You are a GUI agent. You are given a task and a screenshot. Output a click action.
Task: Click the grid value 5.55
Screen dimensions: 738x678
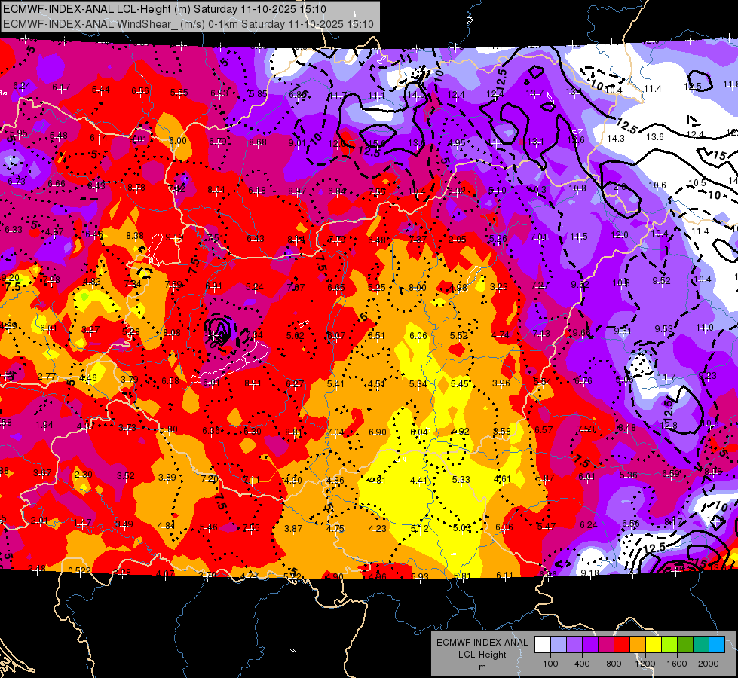pos(179,93)
